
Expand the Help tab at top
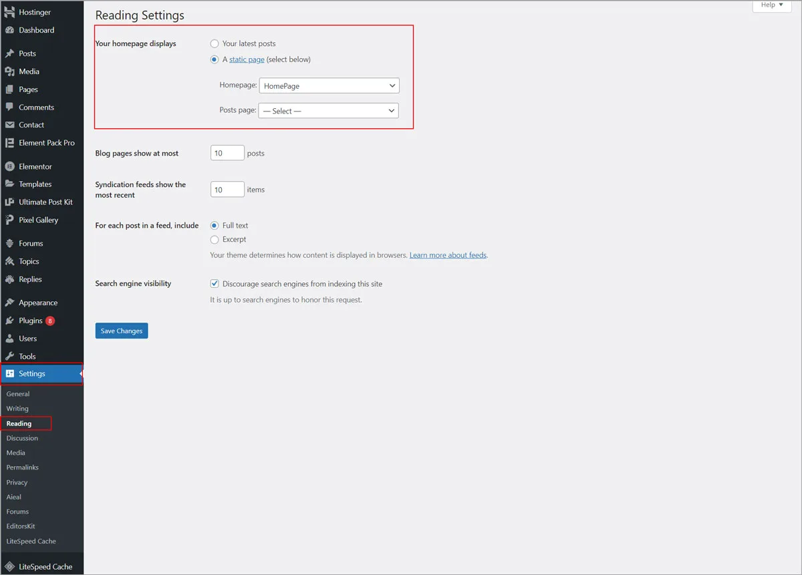coord(772,5)
